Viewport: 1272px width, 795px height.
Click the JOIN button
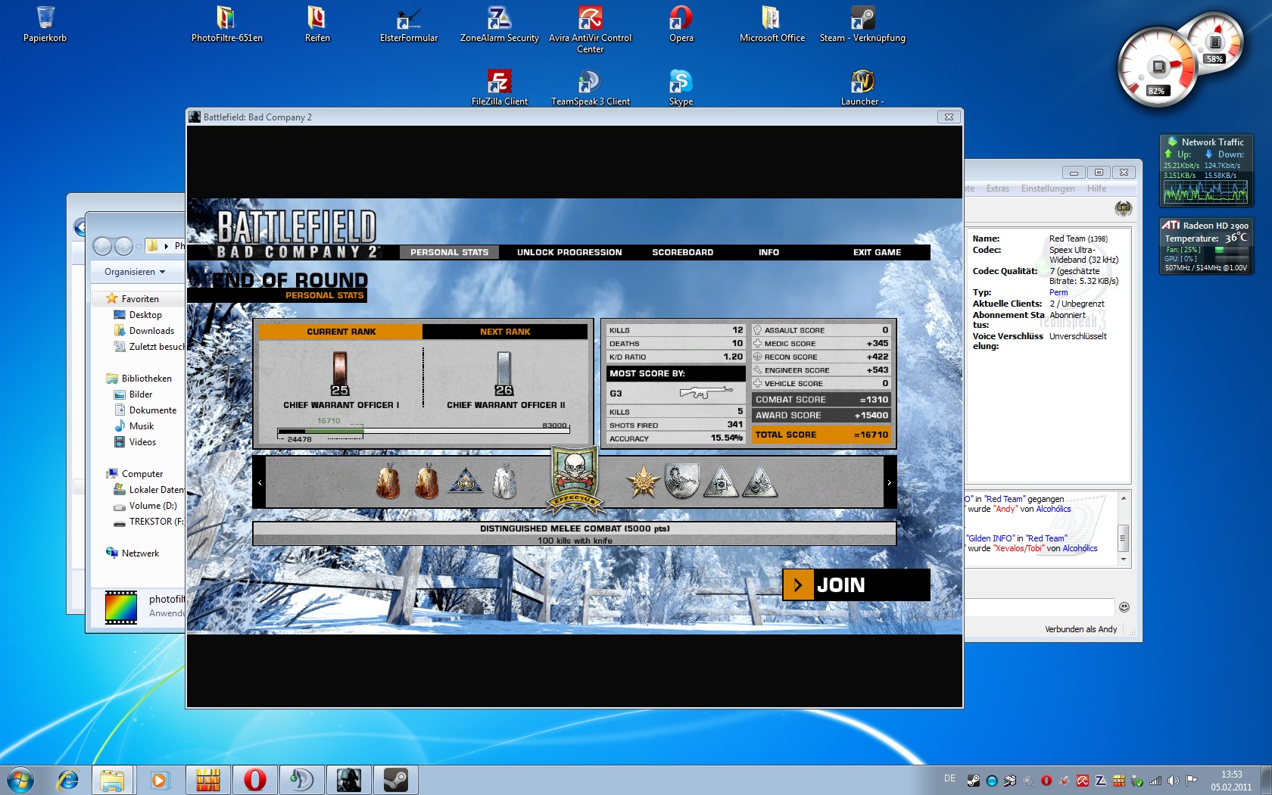tap(856, 585)
